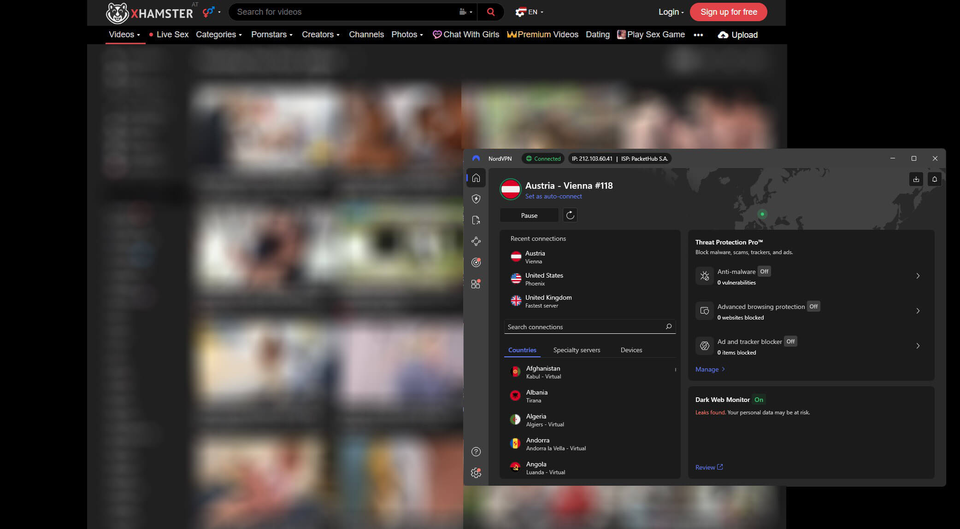Toggle the Ad and tracker blocker Off badge
The height and width of the screenshot is (529, 960).
(790, 341)
